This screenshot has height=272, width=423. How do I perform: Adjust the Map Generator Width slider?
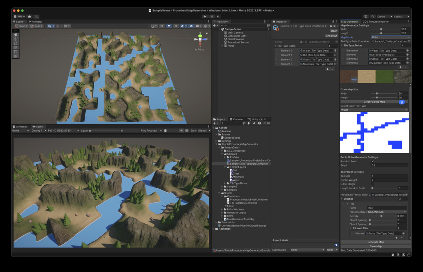click(x=385, y=29)
